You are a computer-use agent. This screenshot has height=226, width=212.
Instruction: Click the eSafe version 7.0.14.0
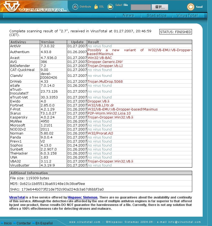[48, 86]
